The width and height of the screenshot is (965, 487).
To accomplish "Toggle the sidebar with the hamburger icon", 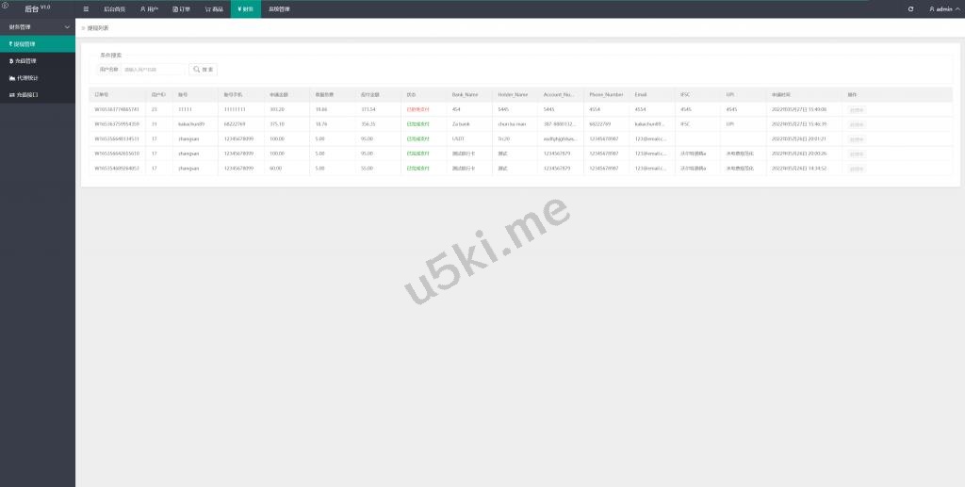I will pyautogui.click(x=86, y=8).
